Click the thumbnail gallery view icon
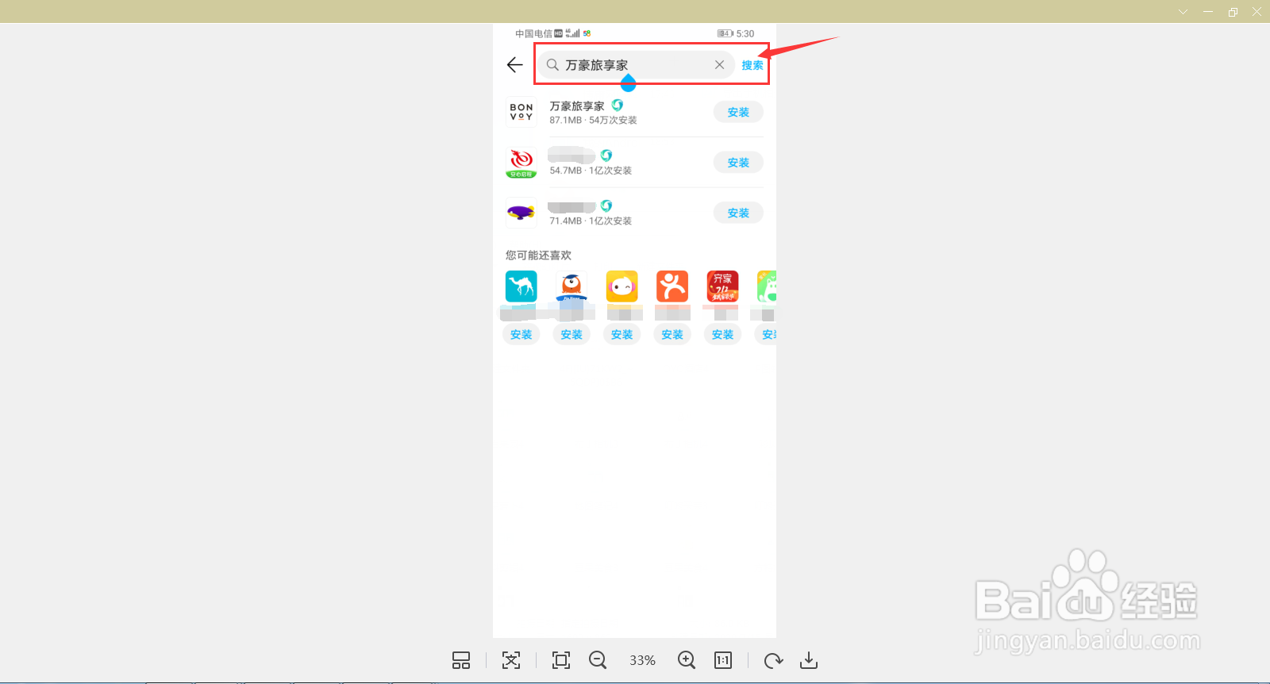The image size is (1270, 684). coord(461,660)
